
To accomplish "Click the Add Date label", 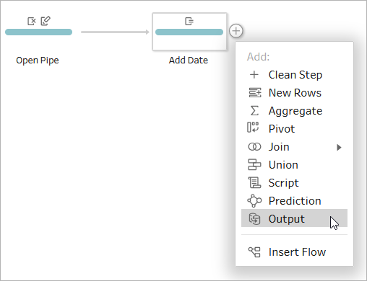I will [189, 60].
